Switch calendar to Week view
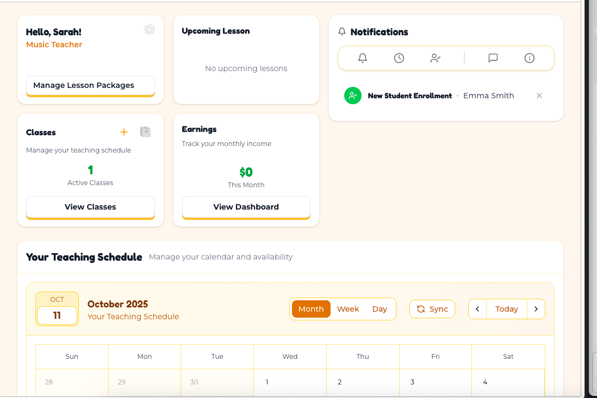The width and height of the screenshot is (597, 398). [x=348, y=309]
